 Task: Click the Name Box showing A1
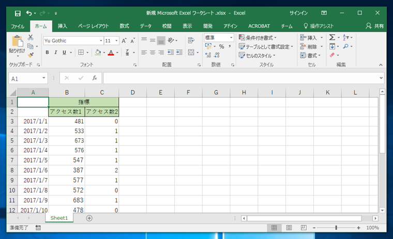(x=23, y=78)
